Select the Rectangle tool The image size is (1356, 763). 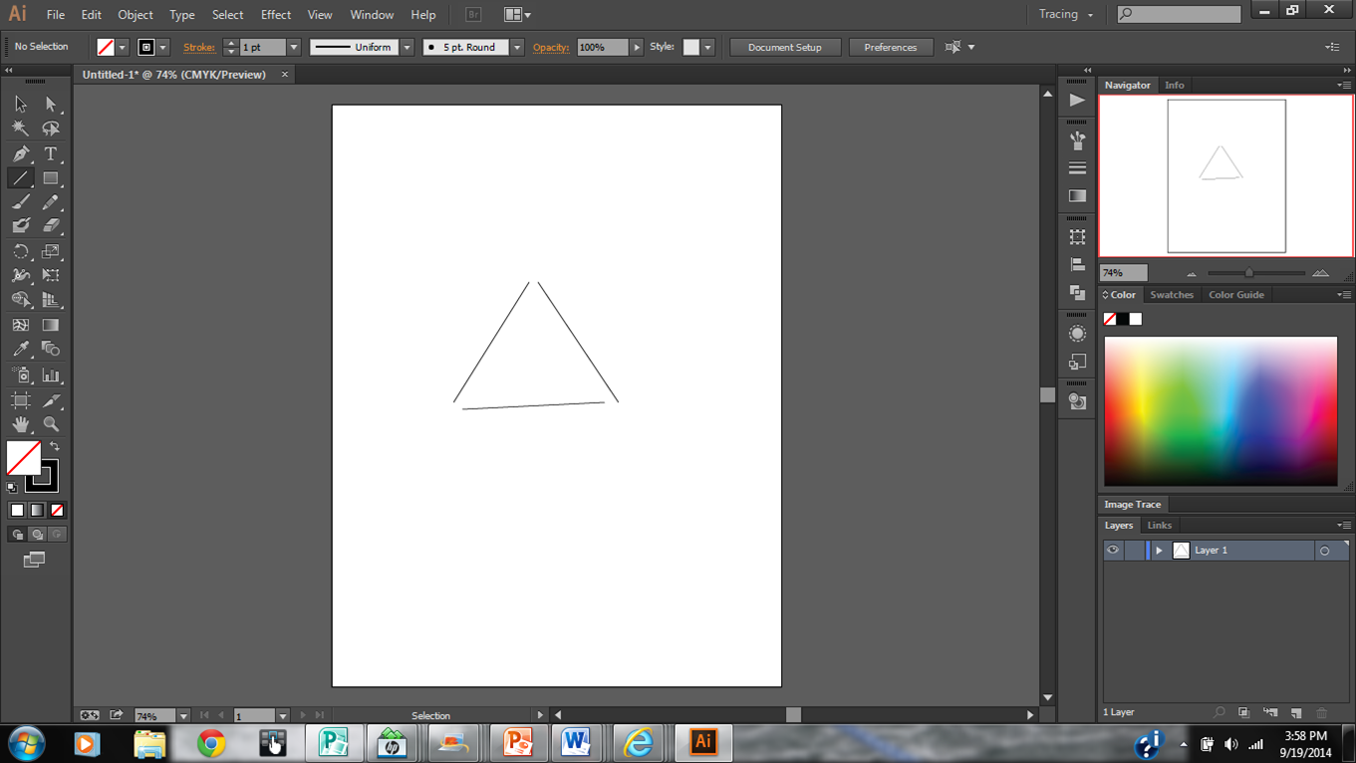coord(51,178)
